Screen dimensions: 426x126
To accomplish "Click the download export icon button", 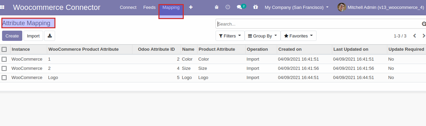I will coord(50,36).
